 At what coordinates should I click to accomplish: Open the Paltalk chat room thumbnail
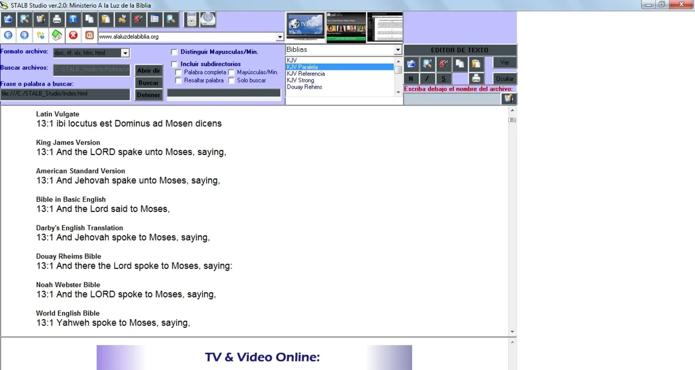coord(346,28)
